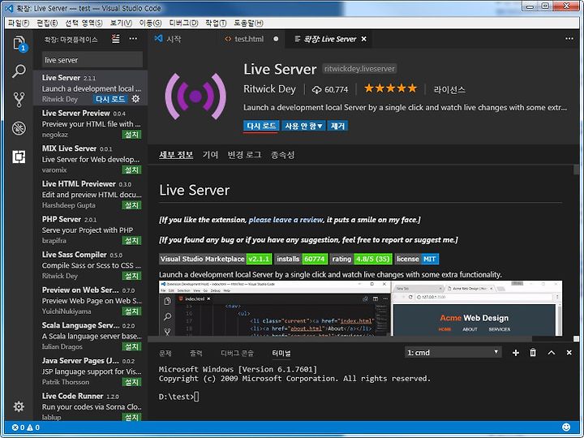This screenshot has height=438, width=584.
Task: Click the extension search box
Action: point(92,59)
